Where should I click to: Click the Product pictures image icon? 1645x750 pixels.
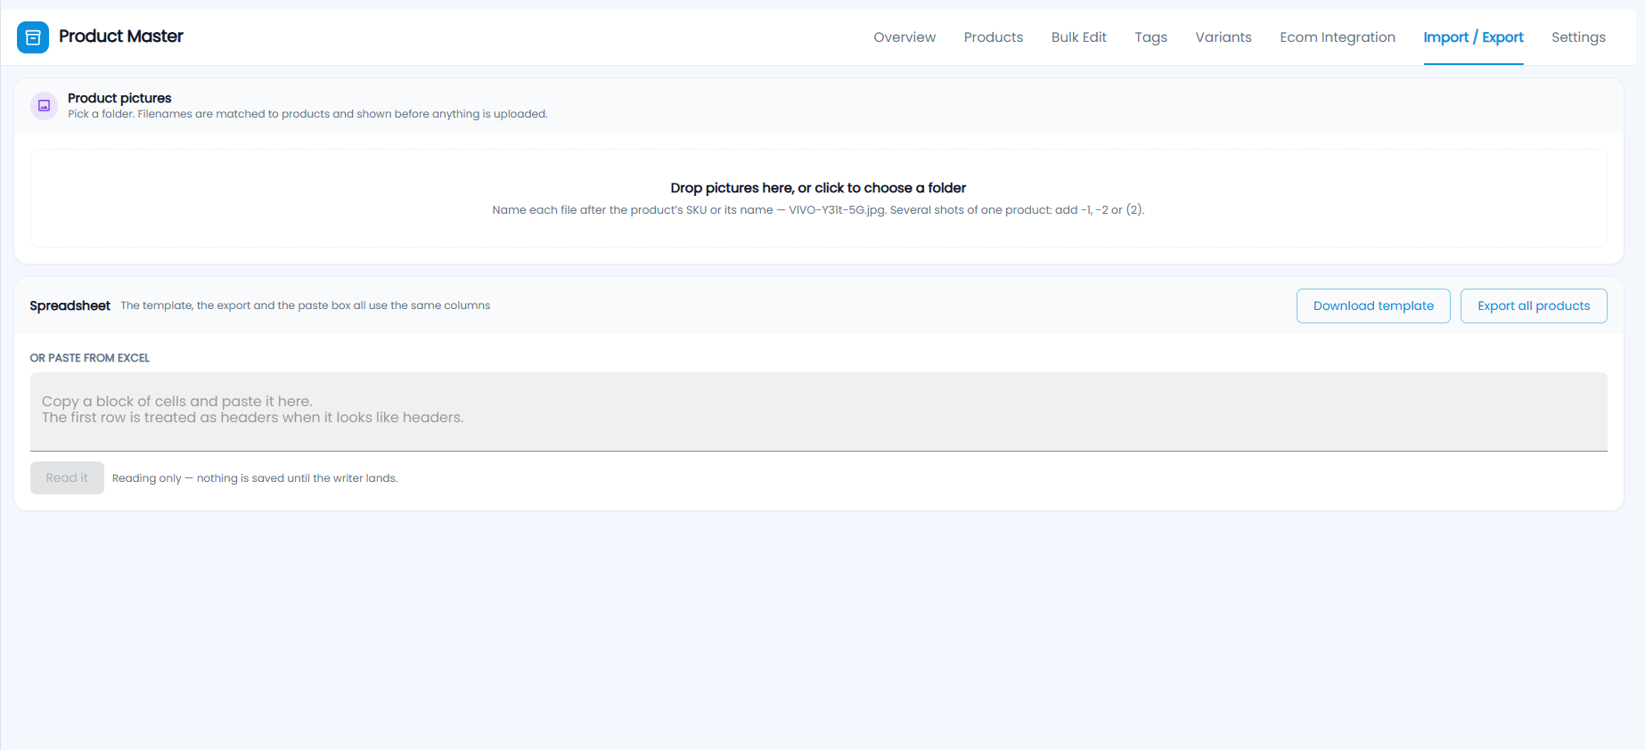click(44, 105)
